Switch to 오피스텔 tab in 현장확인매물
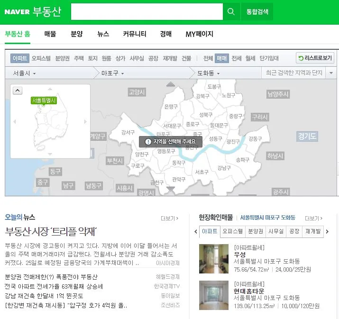 (233, 231)
